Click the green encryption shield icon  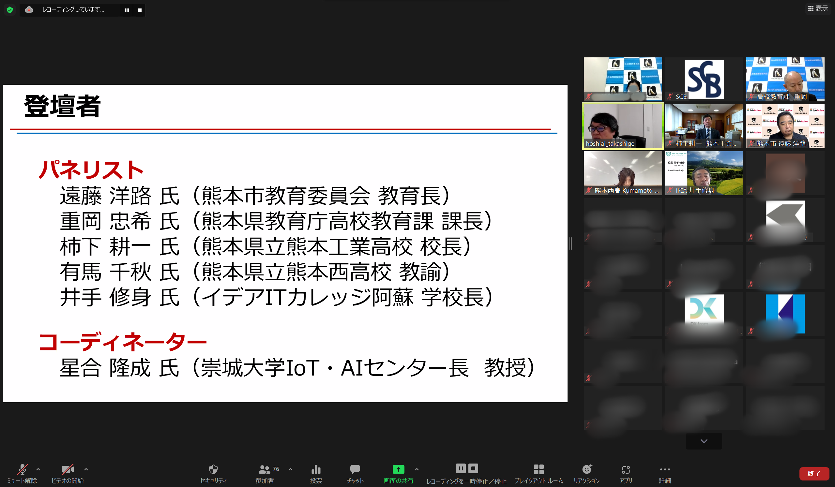[10, 10]
